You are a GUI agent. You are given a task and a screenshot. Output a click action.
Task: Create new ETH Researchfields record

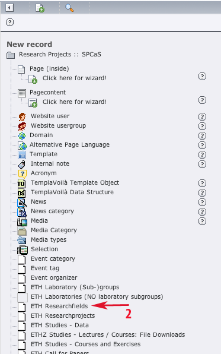click(59, 306)
